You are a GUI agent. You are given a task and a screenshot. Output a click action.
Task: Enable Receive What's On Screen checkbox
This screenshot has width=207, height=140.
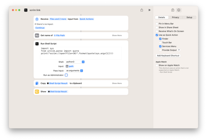tap(157, 31)
